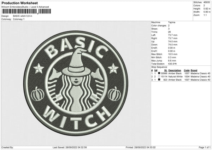Click the Stitches value 46935
This screenshot has height=150, width=212.
[207, 2]
